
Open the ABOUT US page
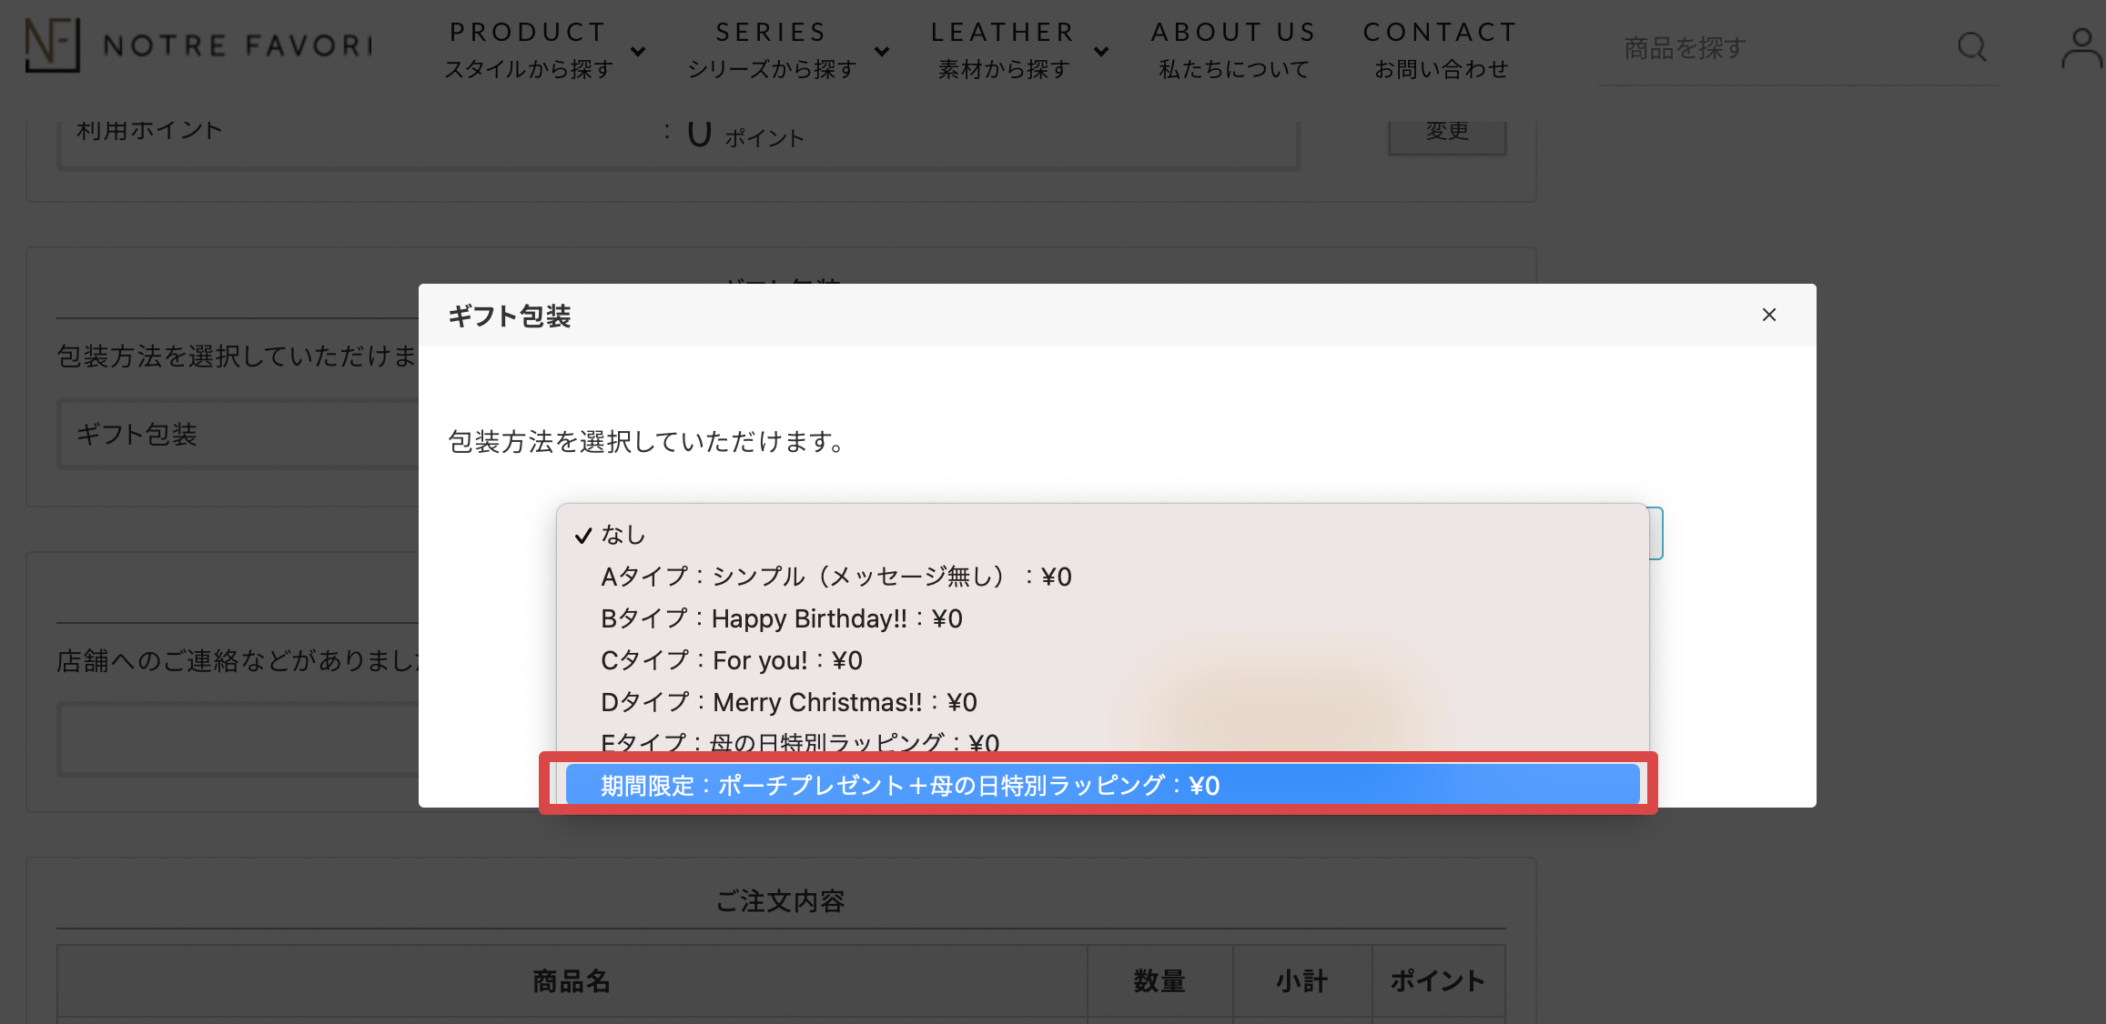(x=1233, y=50)
